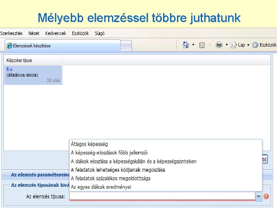Screen dimensions: 277x208
Task: Choose A képesség-eloszlások főbb jellemzői option
Action: 166,153
